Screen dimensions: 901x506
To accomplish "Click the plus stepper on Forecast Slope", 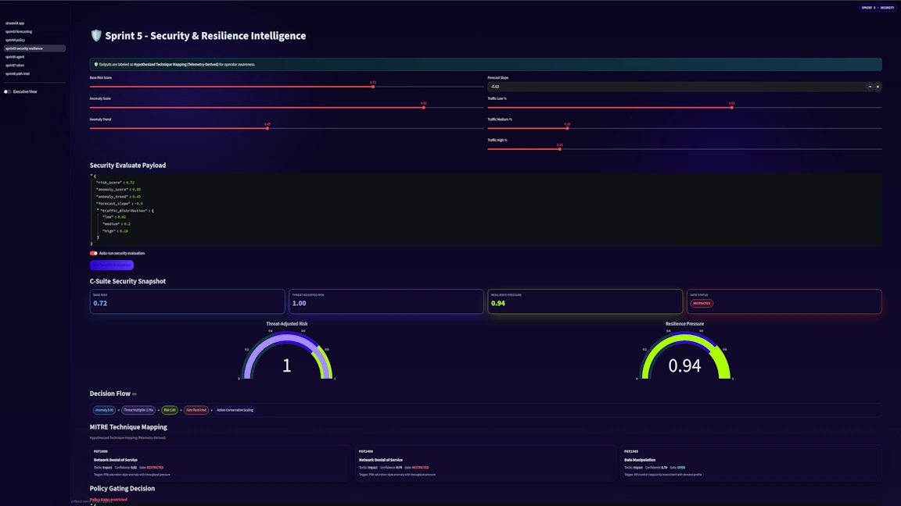I will (x=878, y=87).
